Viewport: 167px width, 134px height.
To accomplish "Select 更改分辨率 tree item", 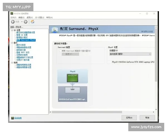I will (x=21, y=45).
